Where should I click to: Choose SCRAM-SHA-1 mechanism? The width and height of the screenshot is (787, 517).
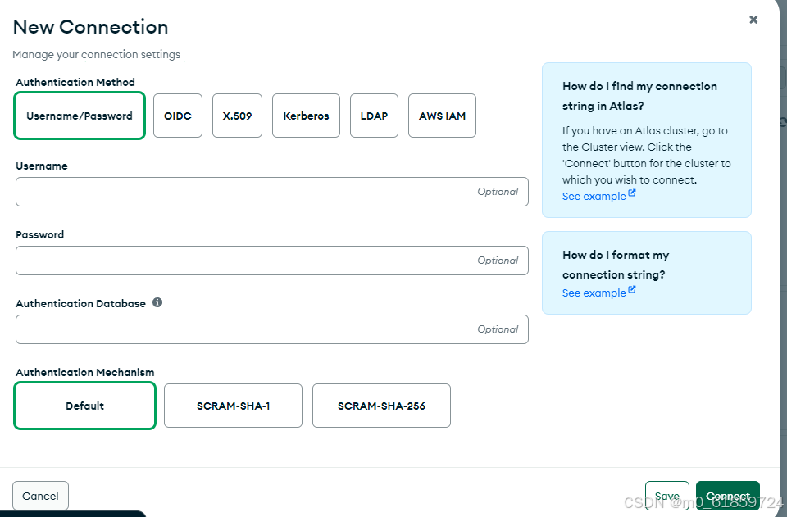(x=234, y=406)
